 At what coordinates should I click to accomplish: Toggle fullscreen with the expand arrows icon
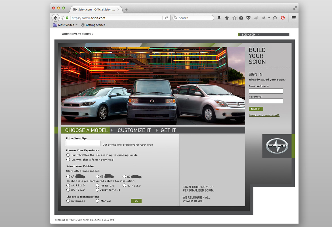295,8
